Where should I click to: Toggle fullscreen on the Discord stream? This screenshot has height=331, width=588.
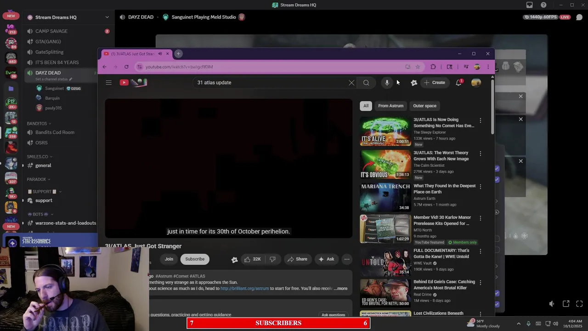(579, 304)
